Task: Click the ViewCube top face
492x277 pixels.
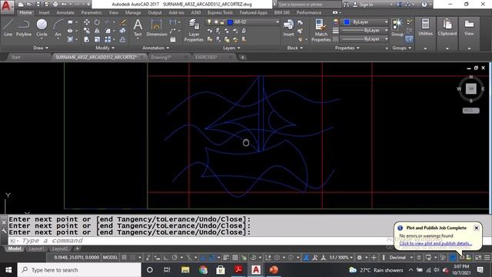Action: 470,89
